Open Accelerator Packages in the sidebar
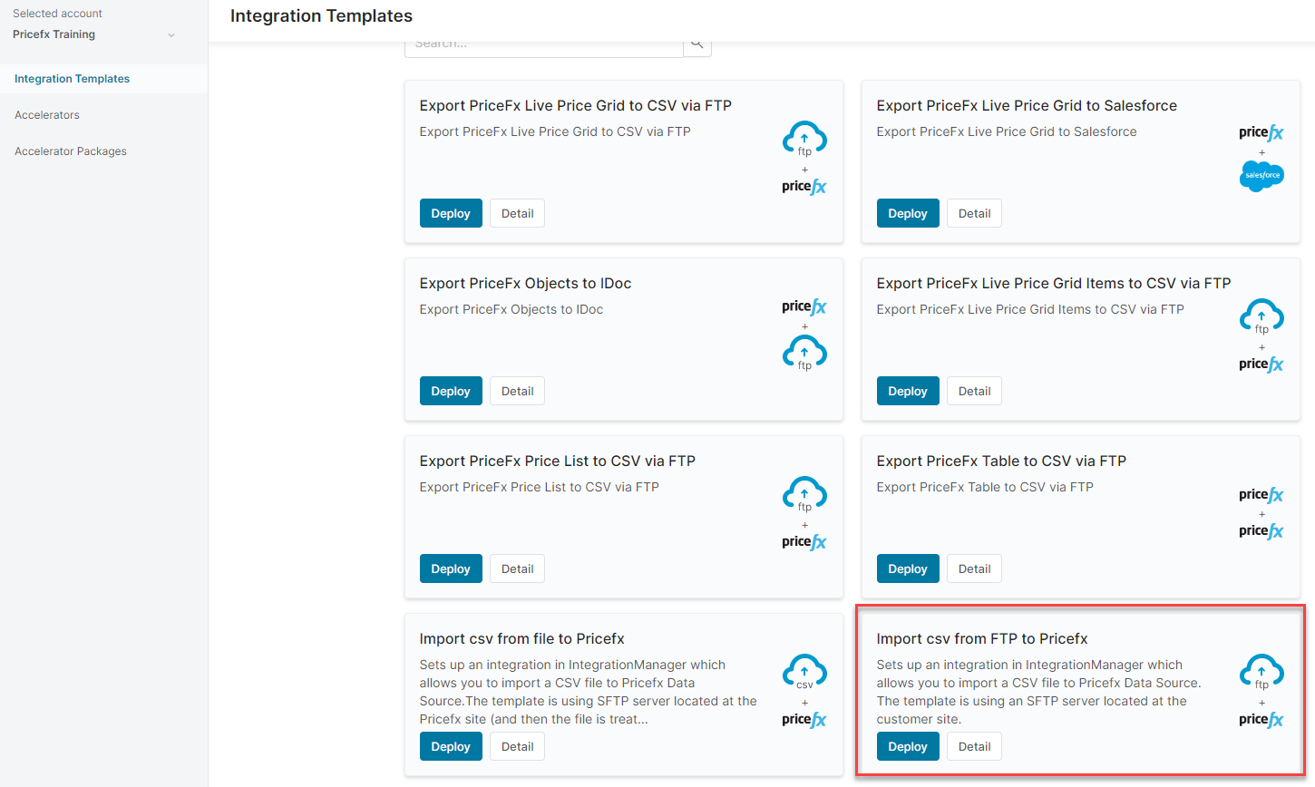1315x787 pixels. click(x=71, y=151)
